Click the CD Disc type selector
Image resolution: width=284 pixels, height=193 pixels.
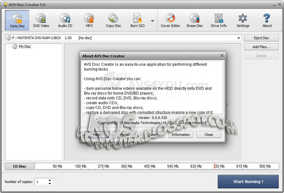click(x=20, y=167)
